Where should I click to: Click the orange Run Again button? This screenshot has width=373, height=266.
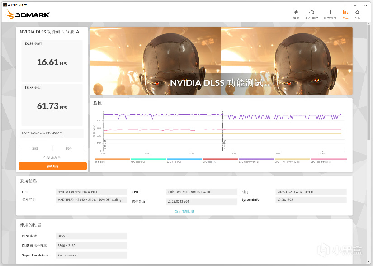53,166
